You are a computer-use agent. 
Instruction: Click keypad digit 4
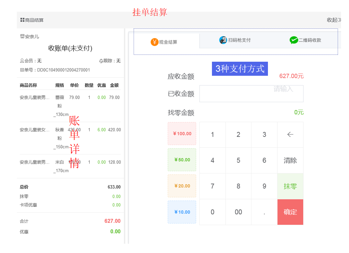(x=213, y=160)
